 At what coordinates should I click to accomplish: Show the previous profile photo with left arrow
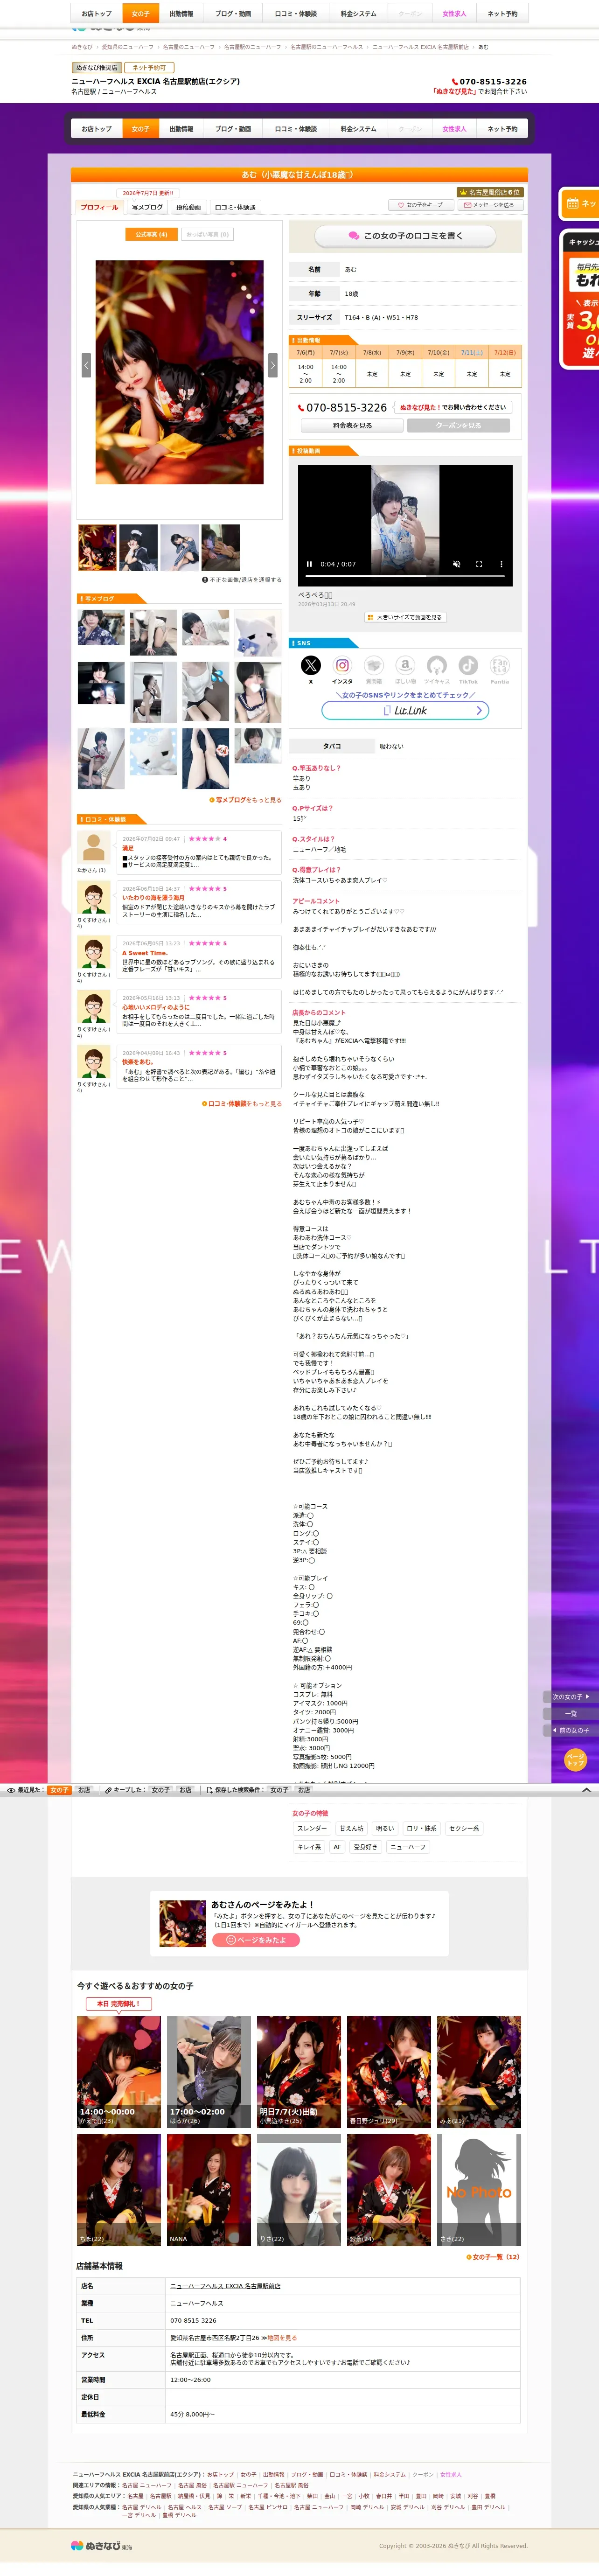tap(86, 365)
